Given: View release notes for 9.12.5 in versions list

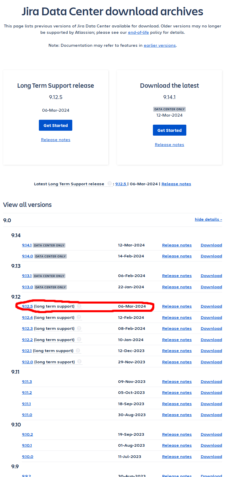Looking at the screenshot, I should pyautogui.click(x=177, y=306).
